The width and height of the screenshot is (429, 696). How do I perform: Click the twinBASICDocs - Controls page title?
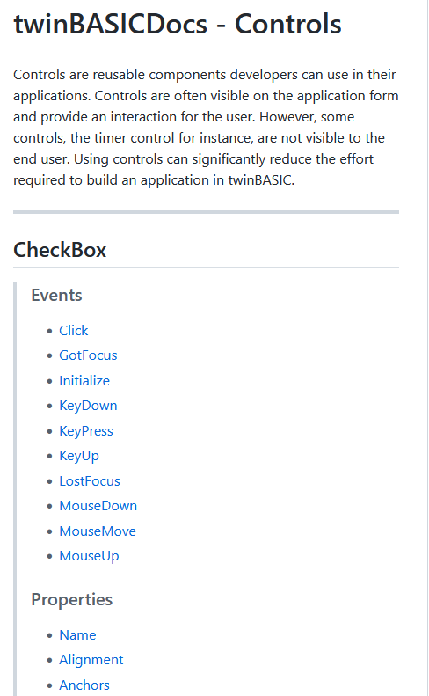tap(178, 24)
